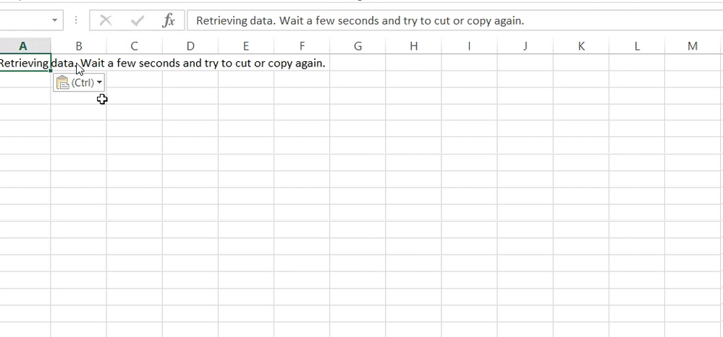Click the fill handle of the selected cell
This screenshot has height=337, width=723.
coord(50,71)
